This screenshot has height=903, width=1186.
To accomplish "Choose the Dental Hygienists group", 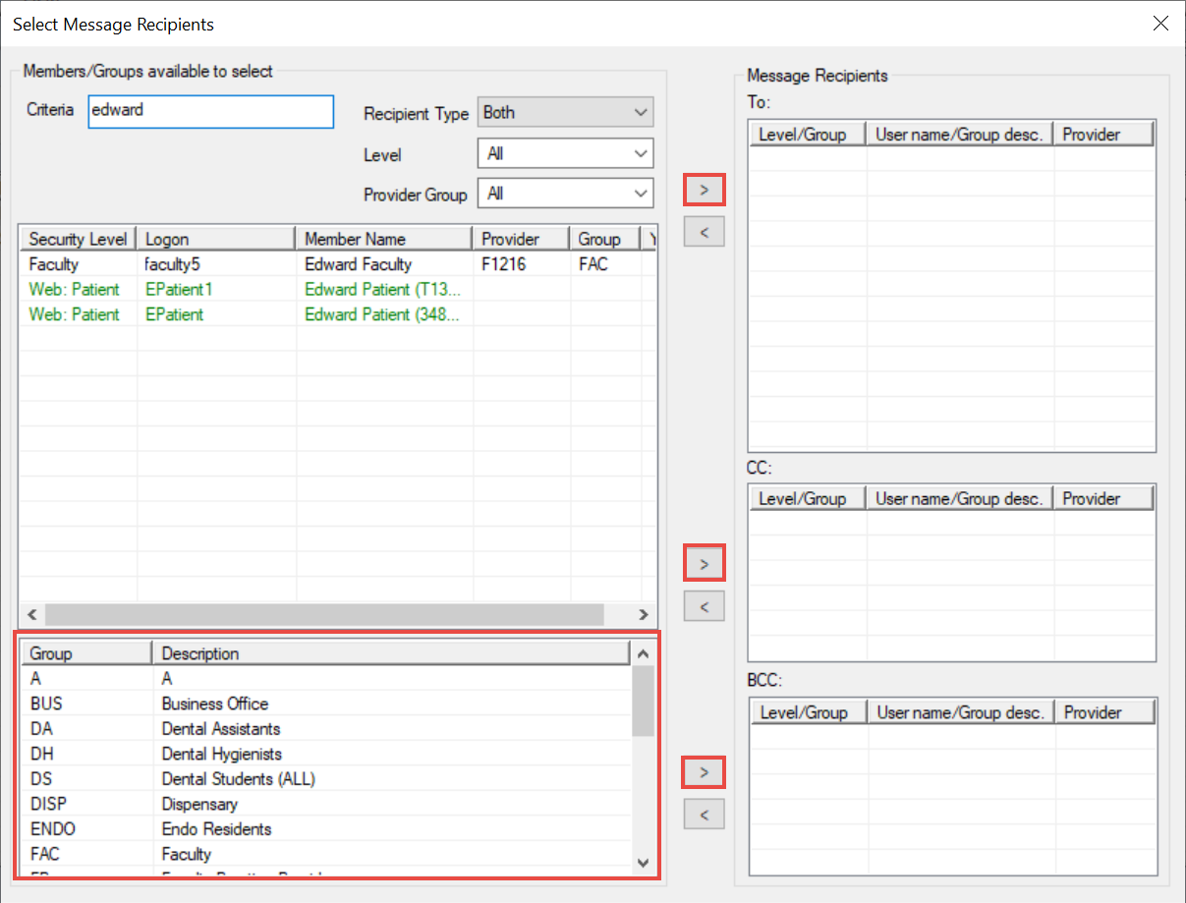I will 221,754.
